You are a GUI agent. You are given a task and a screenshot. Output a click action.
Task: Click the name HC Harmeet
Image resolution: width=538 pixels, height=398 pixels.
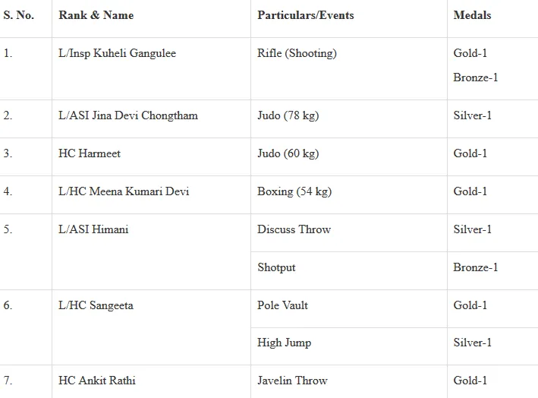90,153
